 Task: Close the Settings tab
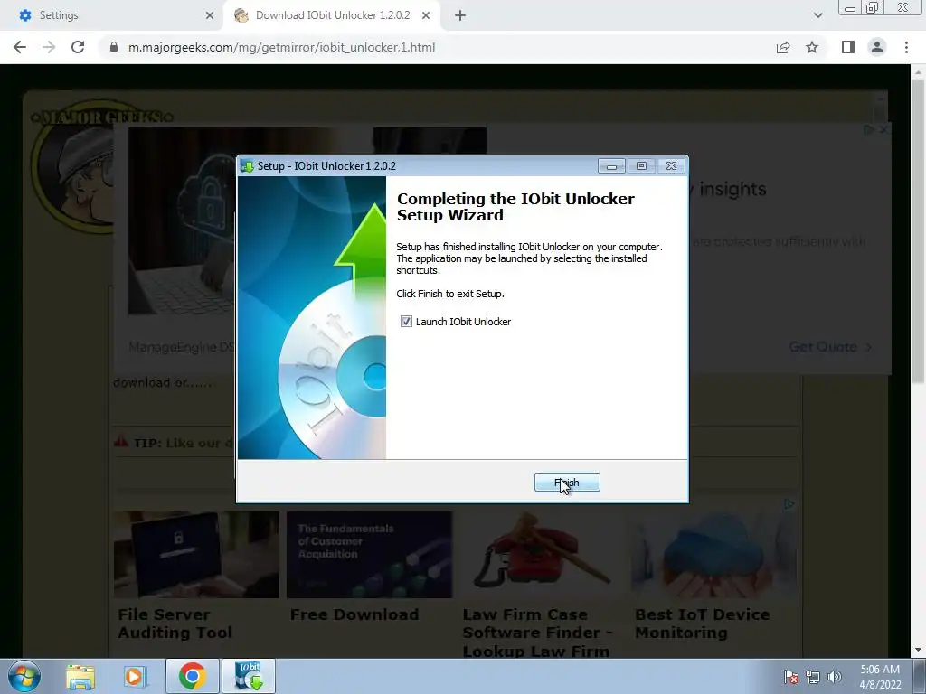(x=210, y=15)
